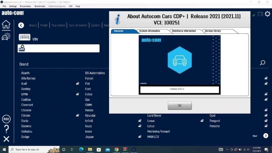This screenshot has height=153, width=272.
Task: Select brand Chrysler
Action: (26, 110)
